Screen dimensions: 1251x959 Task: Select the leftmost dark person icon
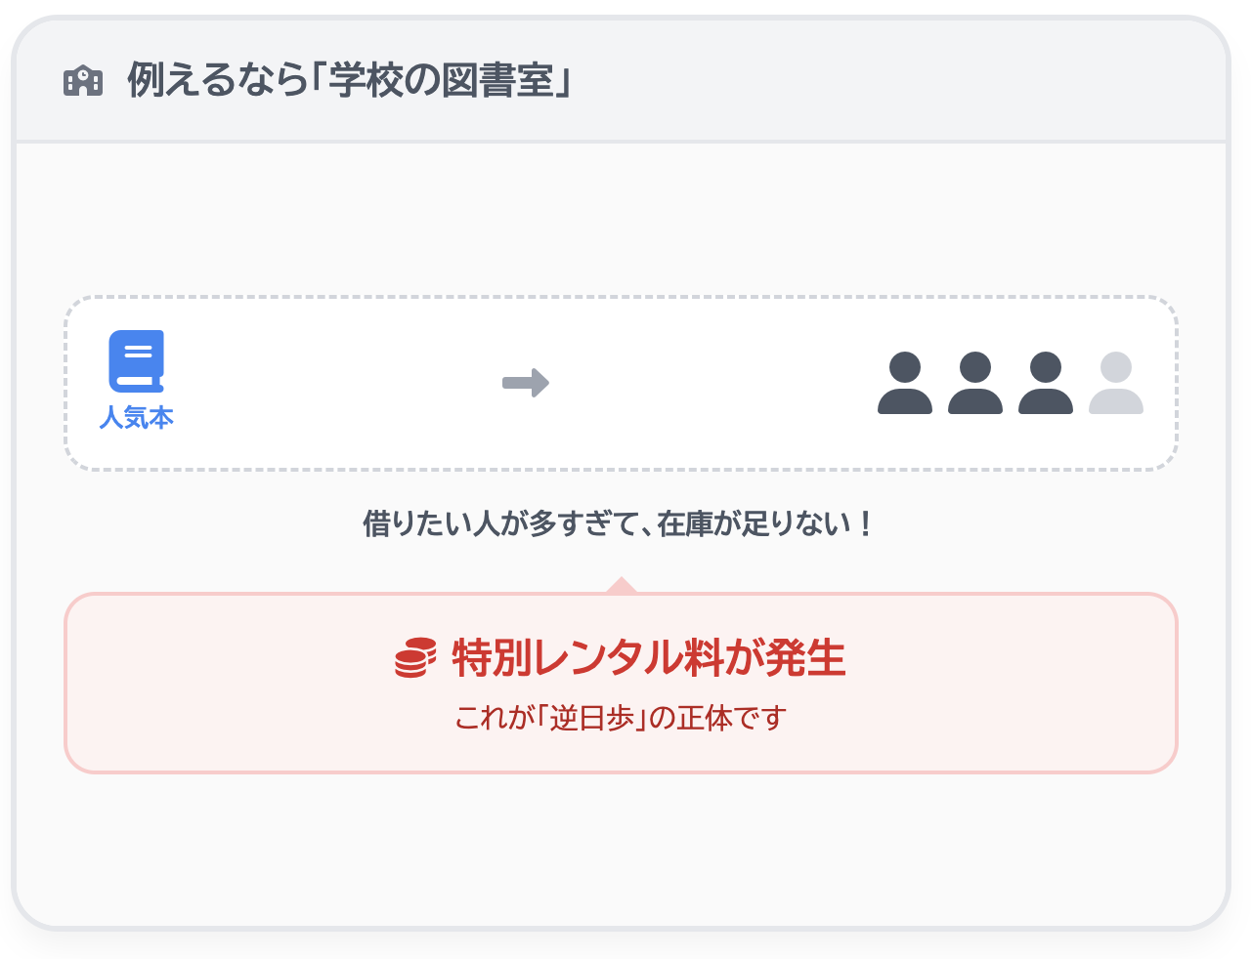[905, 383]
